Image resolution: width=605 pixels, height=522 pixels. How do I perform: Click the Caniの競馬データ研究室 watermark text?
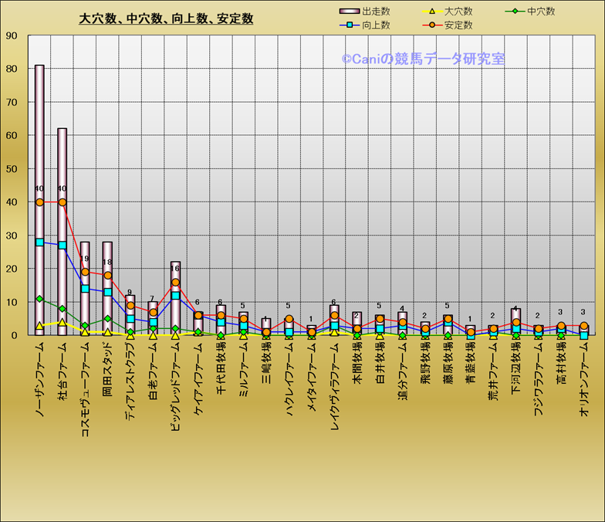pyautogui.click(x=423, y=59)
